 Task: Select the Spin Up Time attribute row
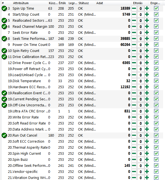coord(82,9)
